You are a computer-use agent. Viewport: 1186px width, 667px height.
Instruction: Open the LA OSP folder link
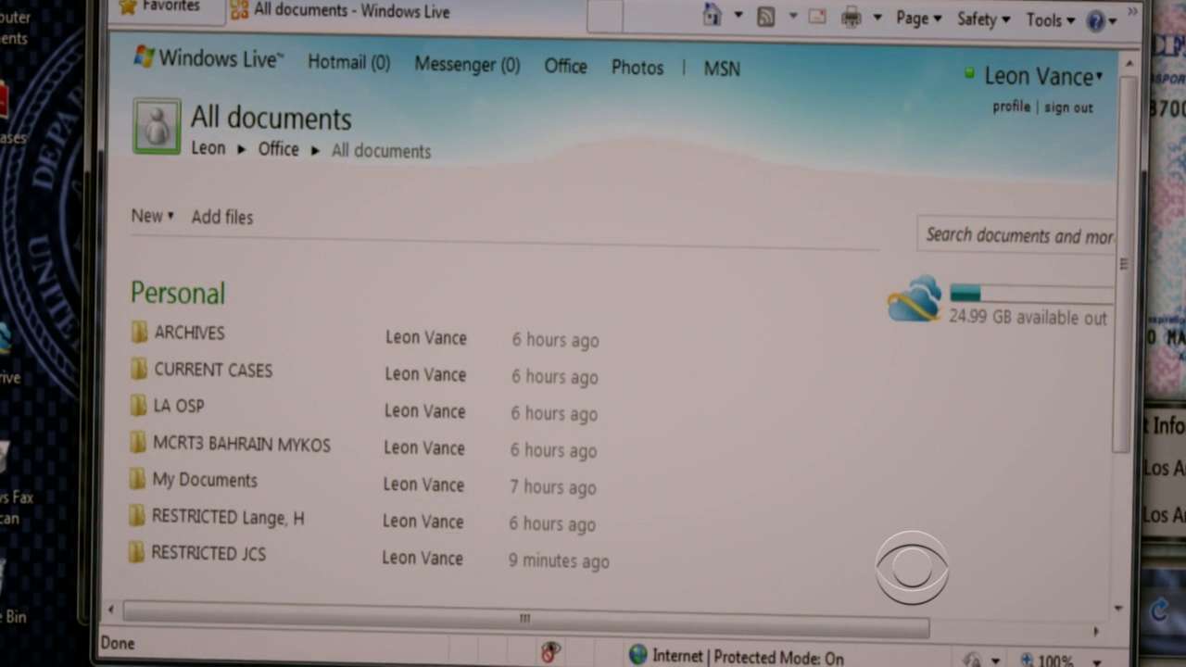tap(179, 406)
